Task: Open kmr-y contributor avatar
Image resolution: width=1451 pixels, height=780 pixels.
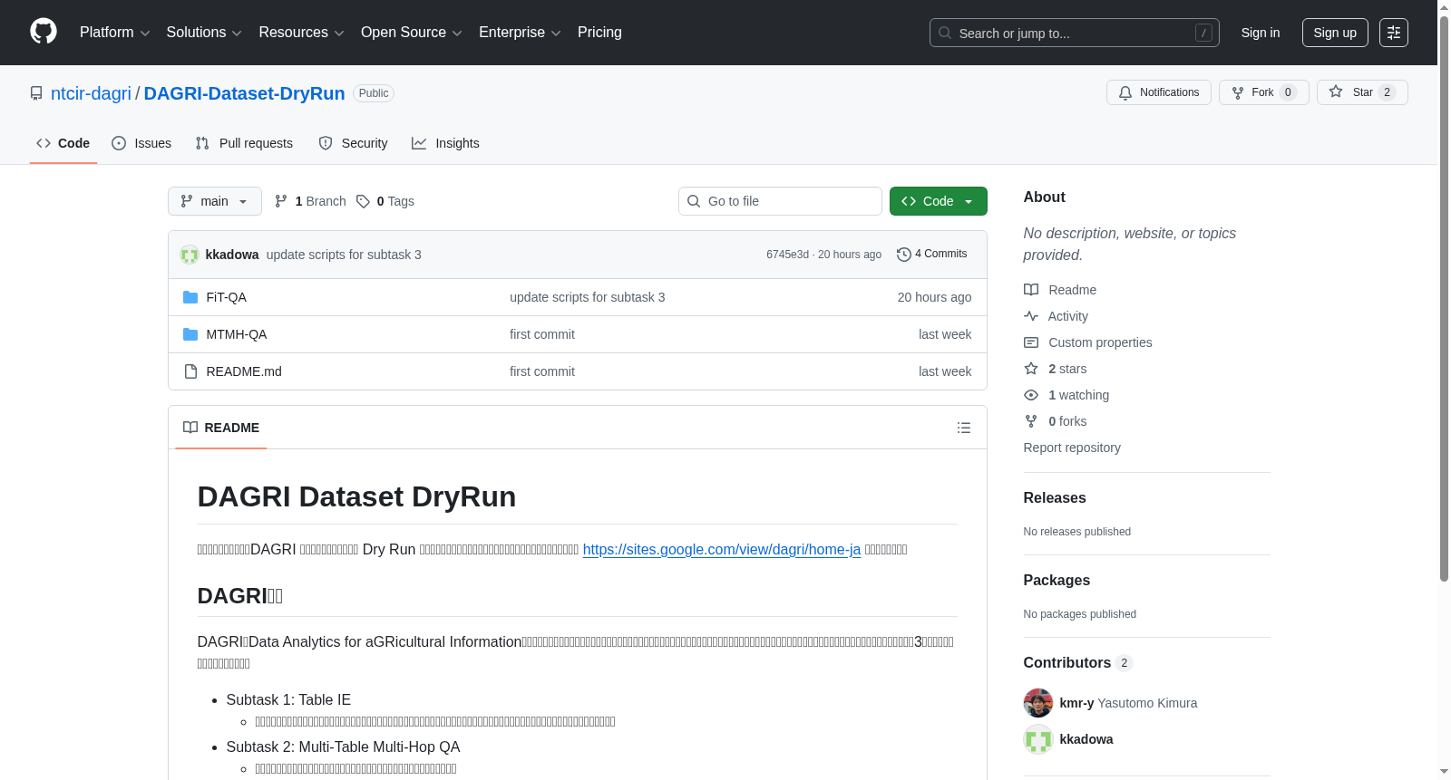Action: 1038,703
